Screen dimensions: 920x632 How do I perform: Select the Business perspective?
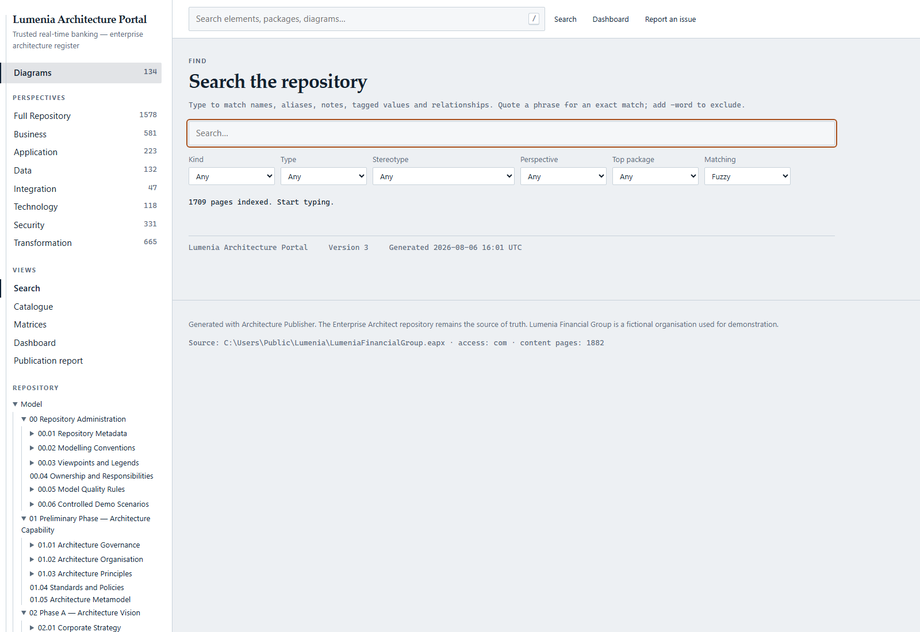click(x=85, y=134)
